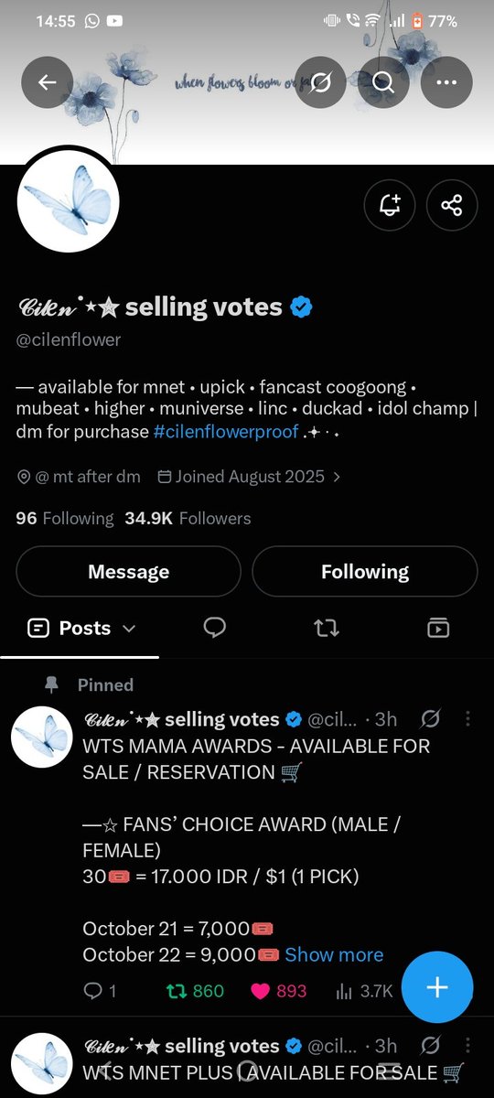Repost the pinned MAMA AWARDS post

tap(173, 991)
